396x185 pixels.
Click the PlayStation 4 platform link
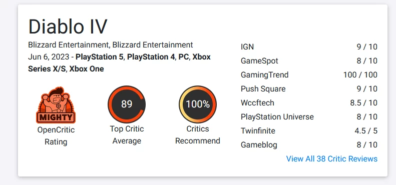point(151,57)
